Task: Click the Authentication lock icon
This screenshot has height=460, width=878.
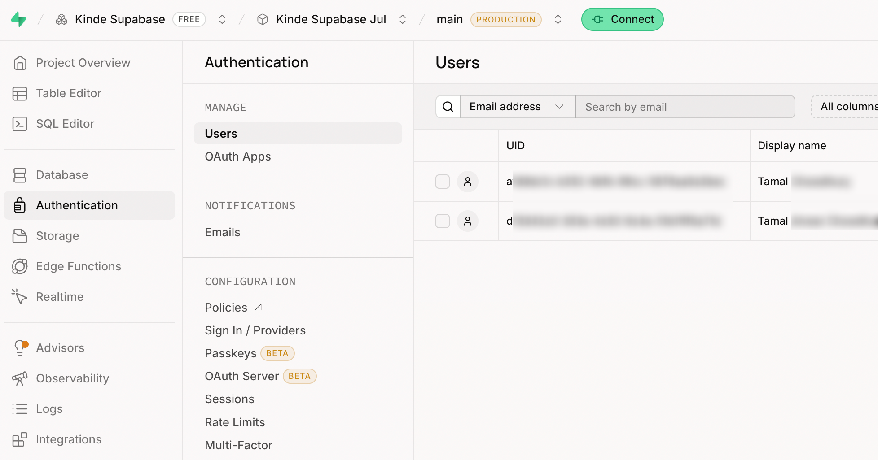Action: click(20, 205)
